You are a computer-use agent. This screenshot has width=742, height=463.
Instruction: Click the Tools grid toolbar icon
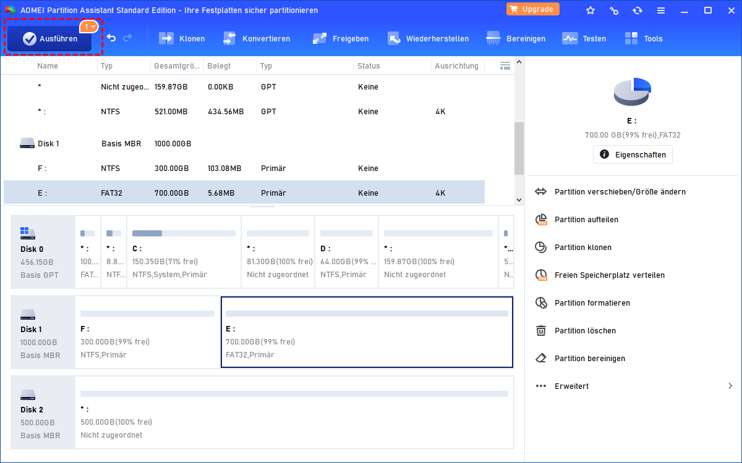click(631, 38)
